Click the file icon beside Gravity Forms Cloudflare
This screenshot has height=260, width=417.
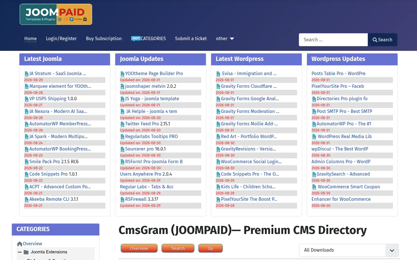(218, 86)
